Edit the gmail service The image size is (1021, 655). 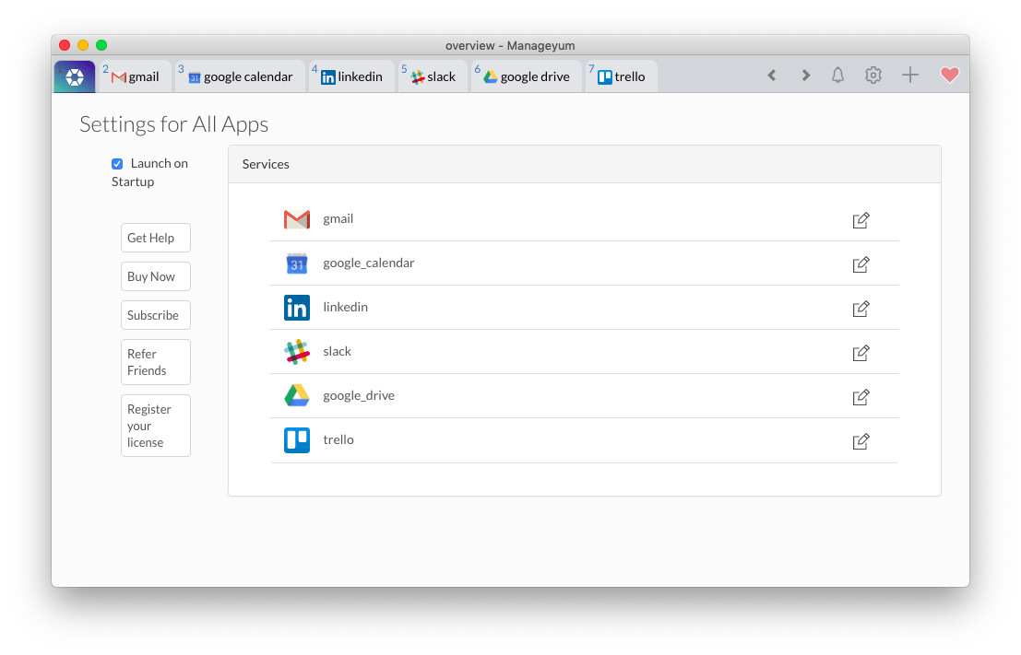[x=861, y=220]
